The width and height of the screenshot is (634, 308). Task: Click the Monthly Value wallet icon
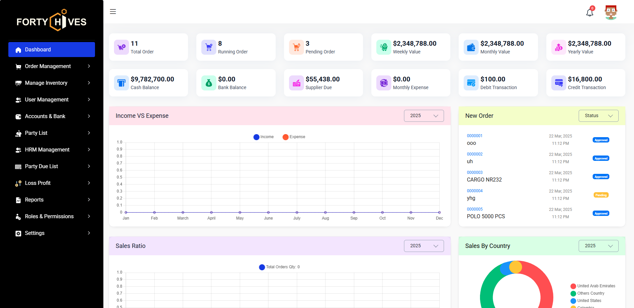(471, 47)
